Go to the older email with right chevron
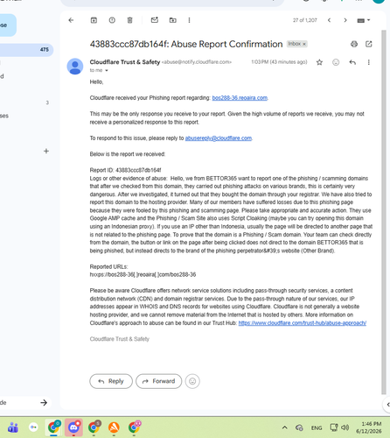The width and height of the screenshot is (390, 438). click(345, 20)
